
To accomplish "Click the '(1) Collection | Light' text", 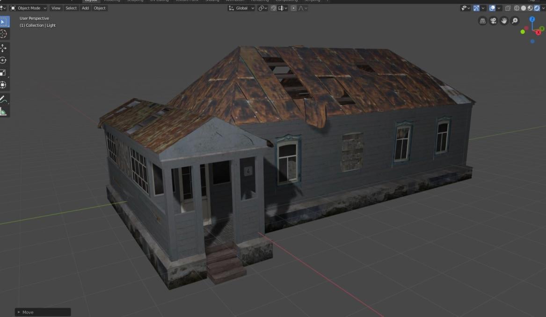I will [37, 25].
